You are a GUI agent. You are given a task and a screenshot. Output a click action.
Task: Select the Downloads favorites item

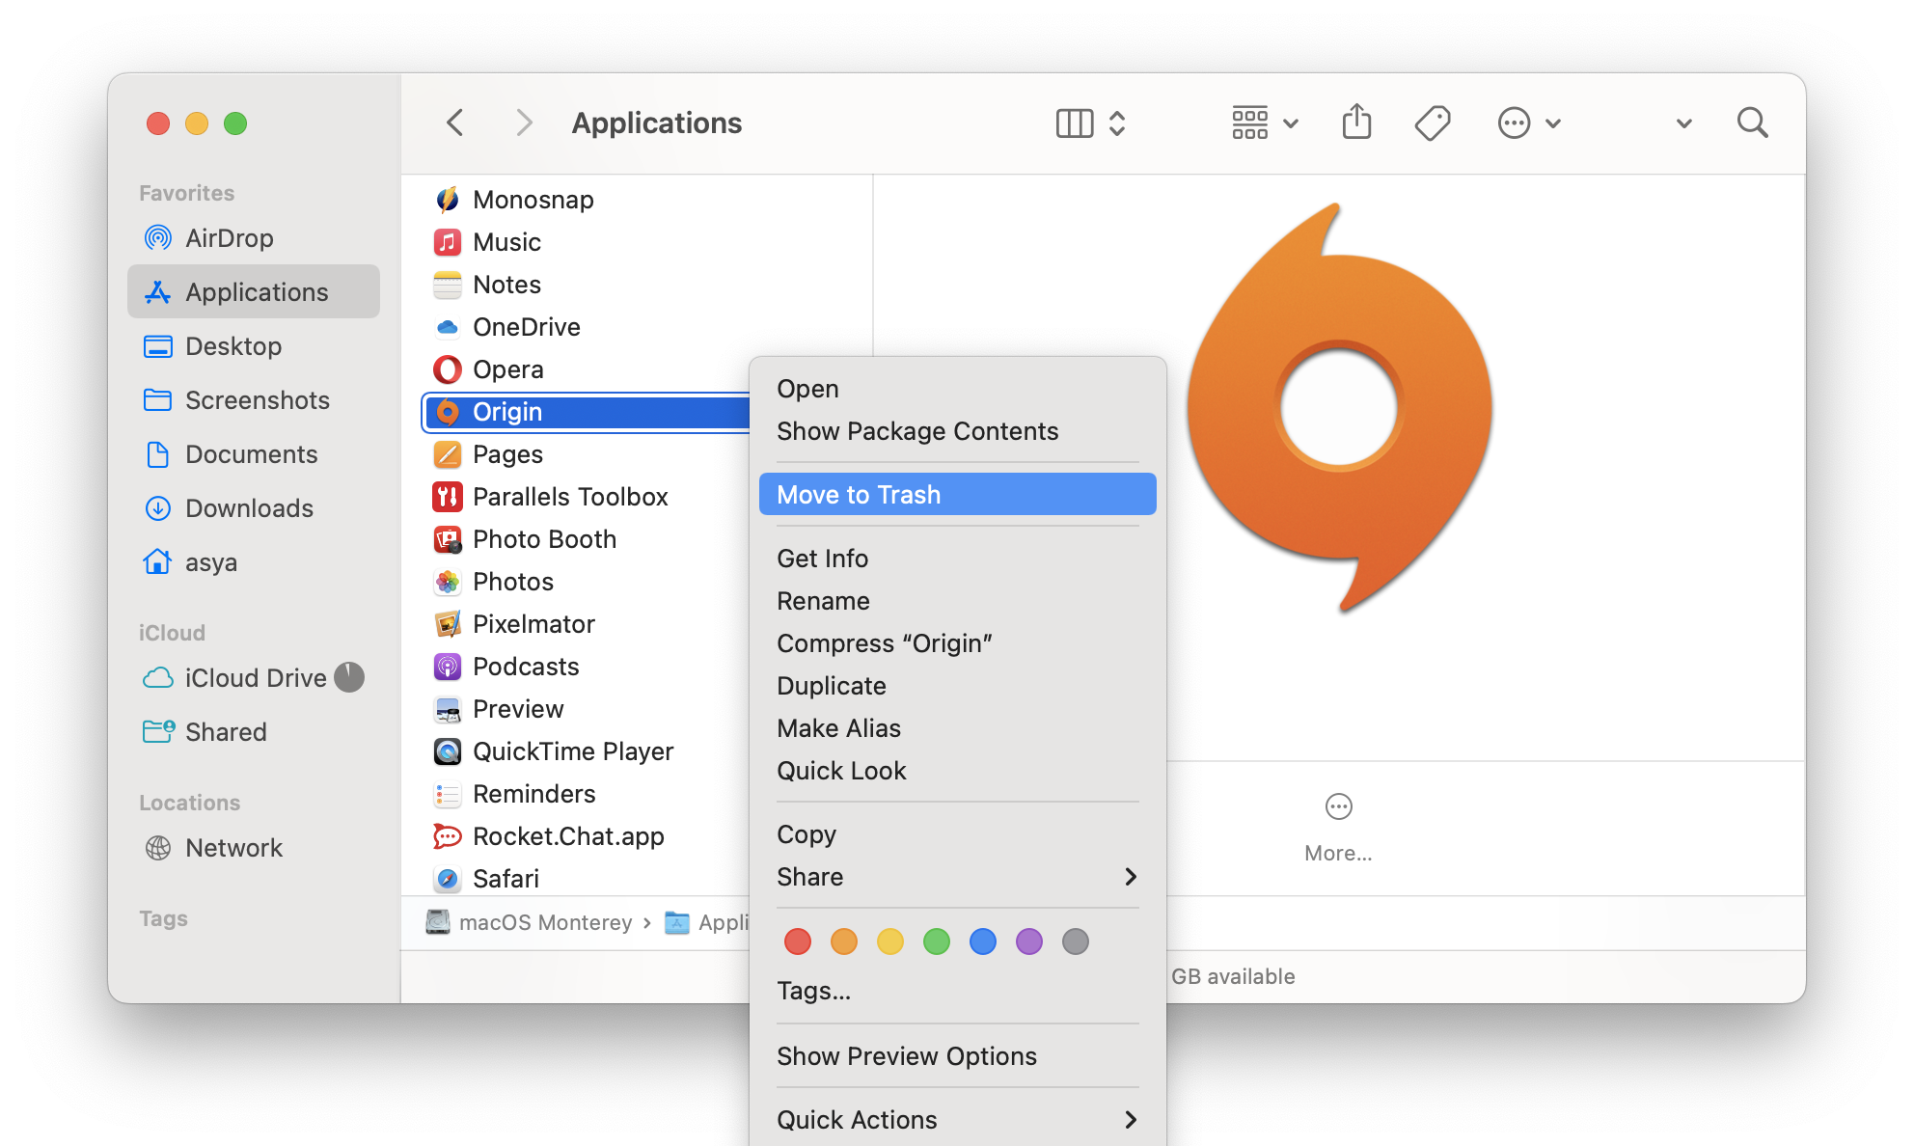pyautogui.click(x=248, y=506)
